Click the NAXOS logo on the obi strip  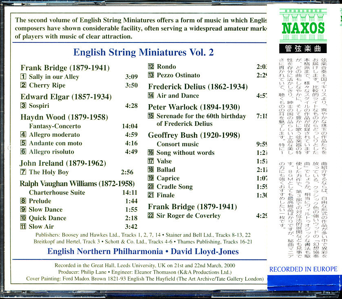(x=303, y=26)
